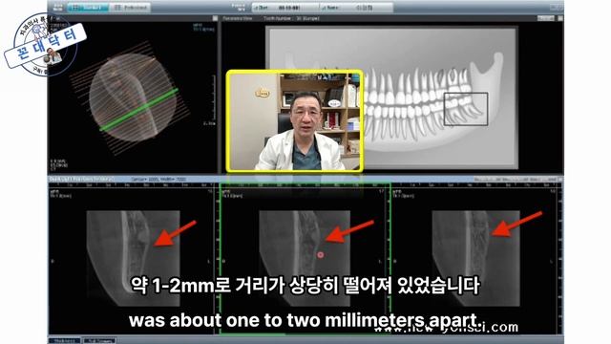Open the second tab at the bottom bar

(x=99, y=341)
